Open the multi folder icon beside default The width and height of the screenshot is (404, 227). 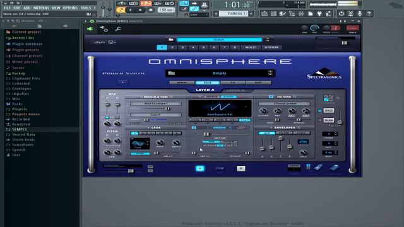point(171,40)
